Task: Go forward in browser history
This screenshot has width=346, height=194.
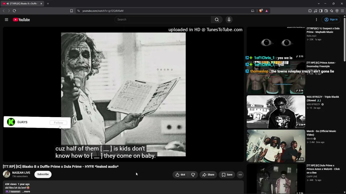Action: [x=9, y=11]
